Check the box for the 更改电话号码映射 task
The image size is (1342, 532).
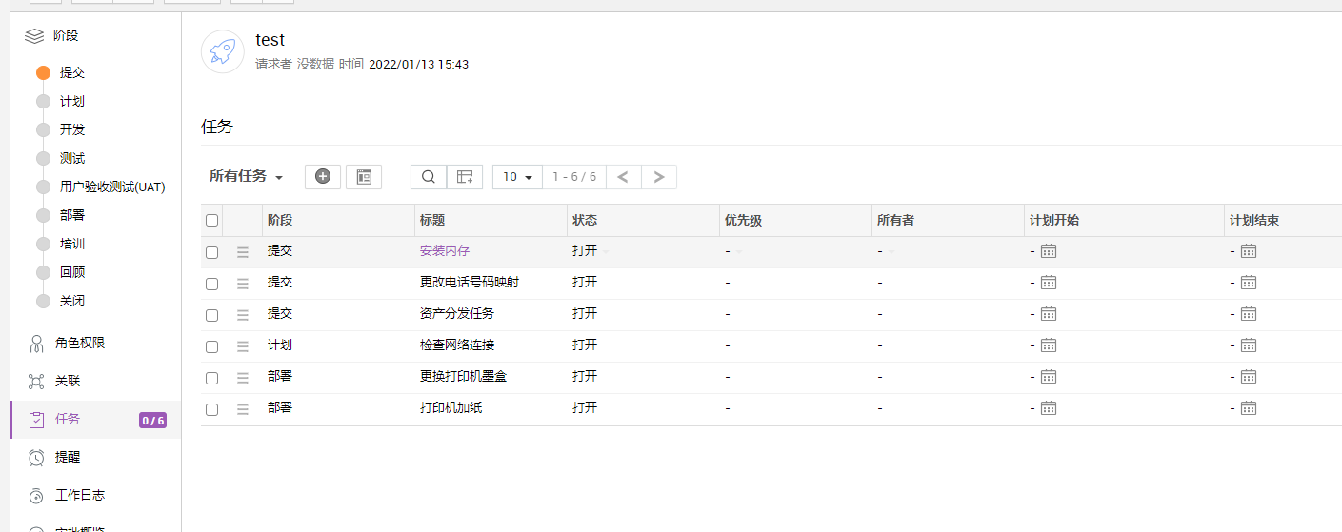coord(212,284)
